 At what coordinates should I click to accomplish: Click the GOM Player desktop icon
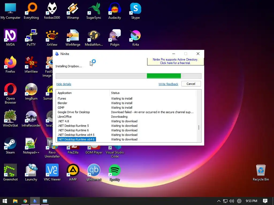pyautogui.click(x=94, y=150)
